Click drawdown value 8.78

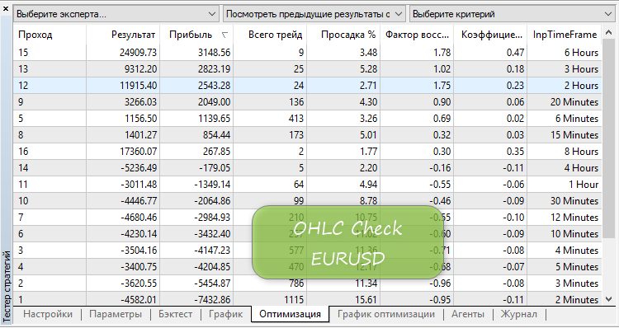coord(368,201)
